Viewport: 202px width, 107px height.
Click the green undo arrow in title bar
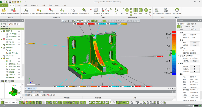[x=21, y=2]
